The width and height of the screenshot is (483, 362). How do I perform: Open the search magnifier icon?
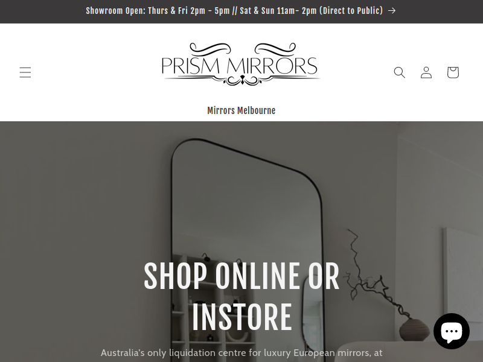pyautogui.click(x=400, y=72)
